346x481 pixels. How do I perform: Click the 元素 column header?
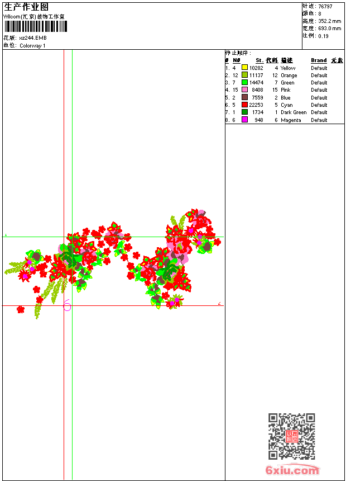click(x=337, y=60)
